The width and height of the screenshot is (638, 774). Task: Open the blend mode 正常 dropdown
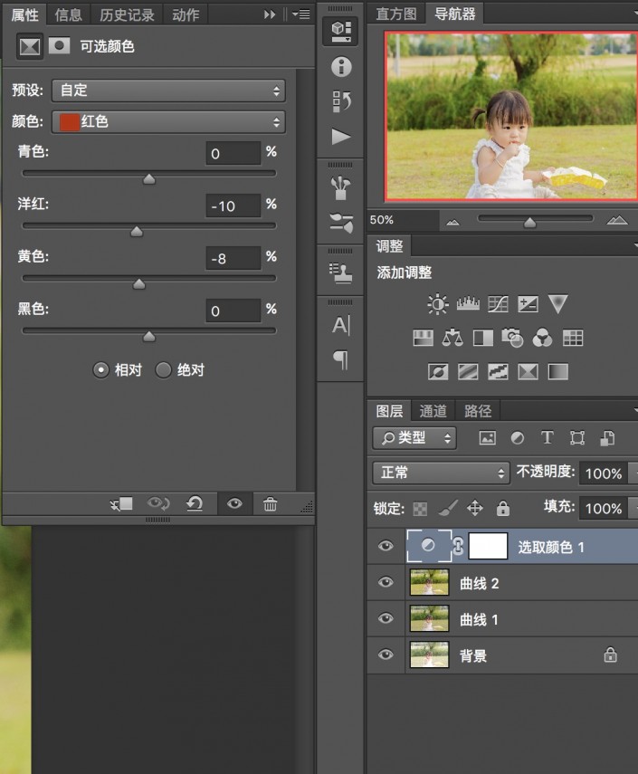(441, 473)
